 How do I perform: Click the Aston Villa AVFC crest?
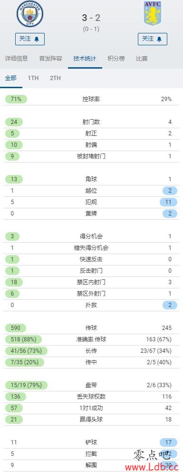point(153,13)
